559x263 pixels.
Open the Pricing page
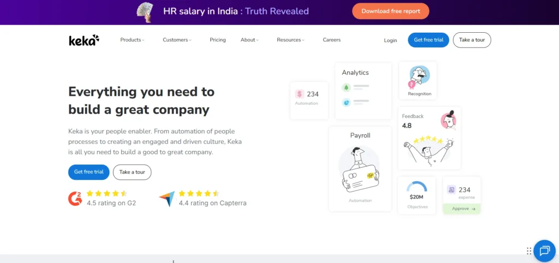(218, 40)
